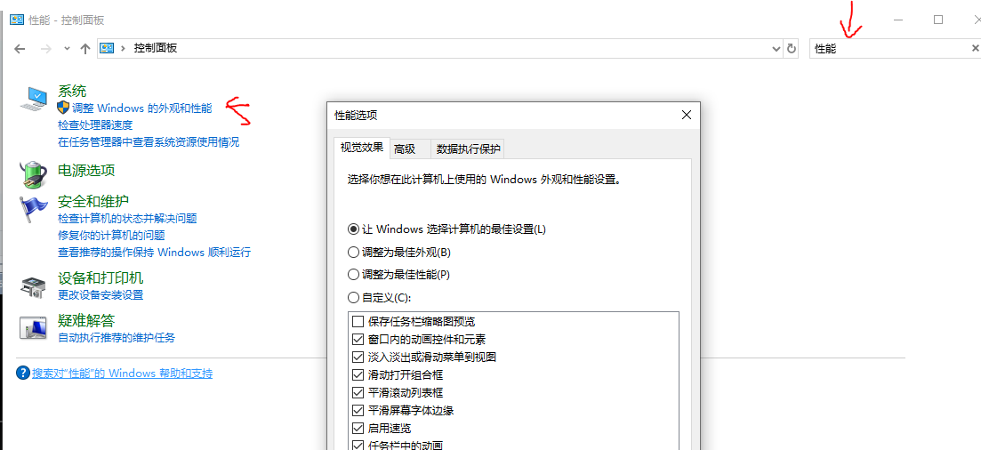Enable 保存任务栏缩略图预览 checkbox
The height and width of the screenshot is (450, 981).
pyautogui.click(x=358, y=322)
